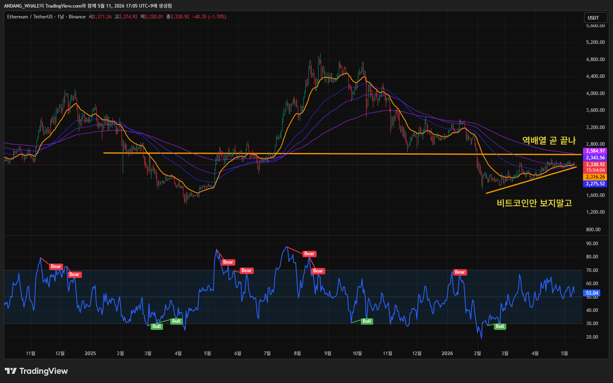613x383 pixels.
Task: Click the 800.00 price axis label
Action: point(593,230)
